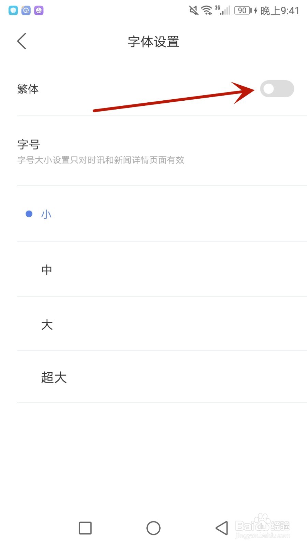Tap the back arrow in header
Viewport: 307px width, 546px height.
(22, 41)
